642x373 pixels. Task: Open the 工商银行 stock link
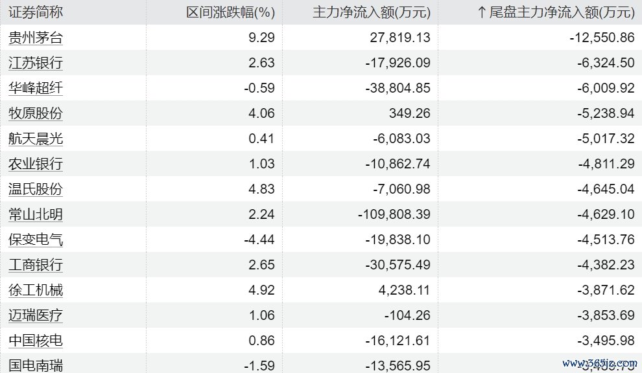click(36, 265)
